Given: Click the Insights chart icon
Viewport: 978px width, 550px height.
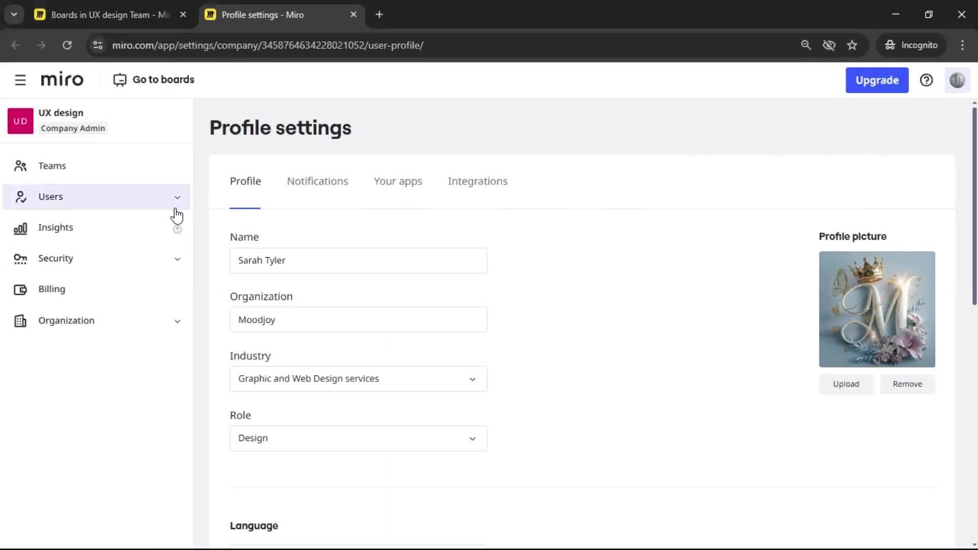Looking at the screenshot, I should coord(20,228).
